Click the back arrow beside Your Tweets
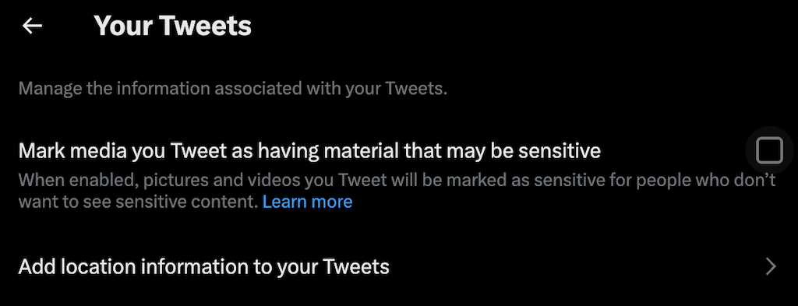The width and height of the screenshot is (798, 306). (32, 26)
